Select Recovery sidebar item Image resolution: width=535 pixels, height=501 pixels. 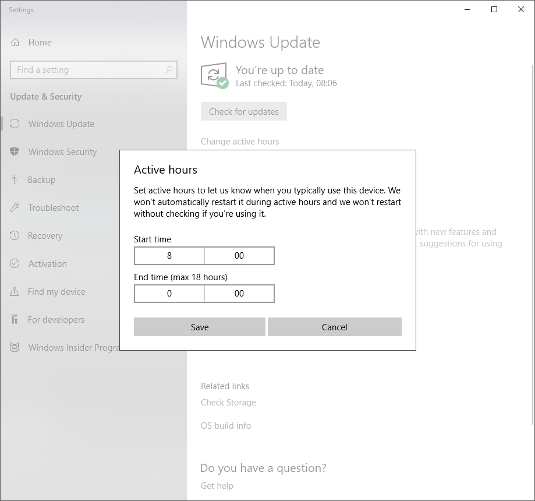tap(60, 235)
